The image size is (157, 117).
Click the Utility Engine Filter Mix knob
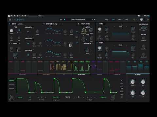coord(84,30)
